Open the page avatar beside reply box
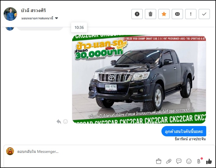Screen dimensions: 216x168 tap(10, 151)
